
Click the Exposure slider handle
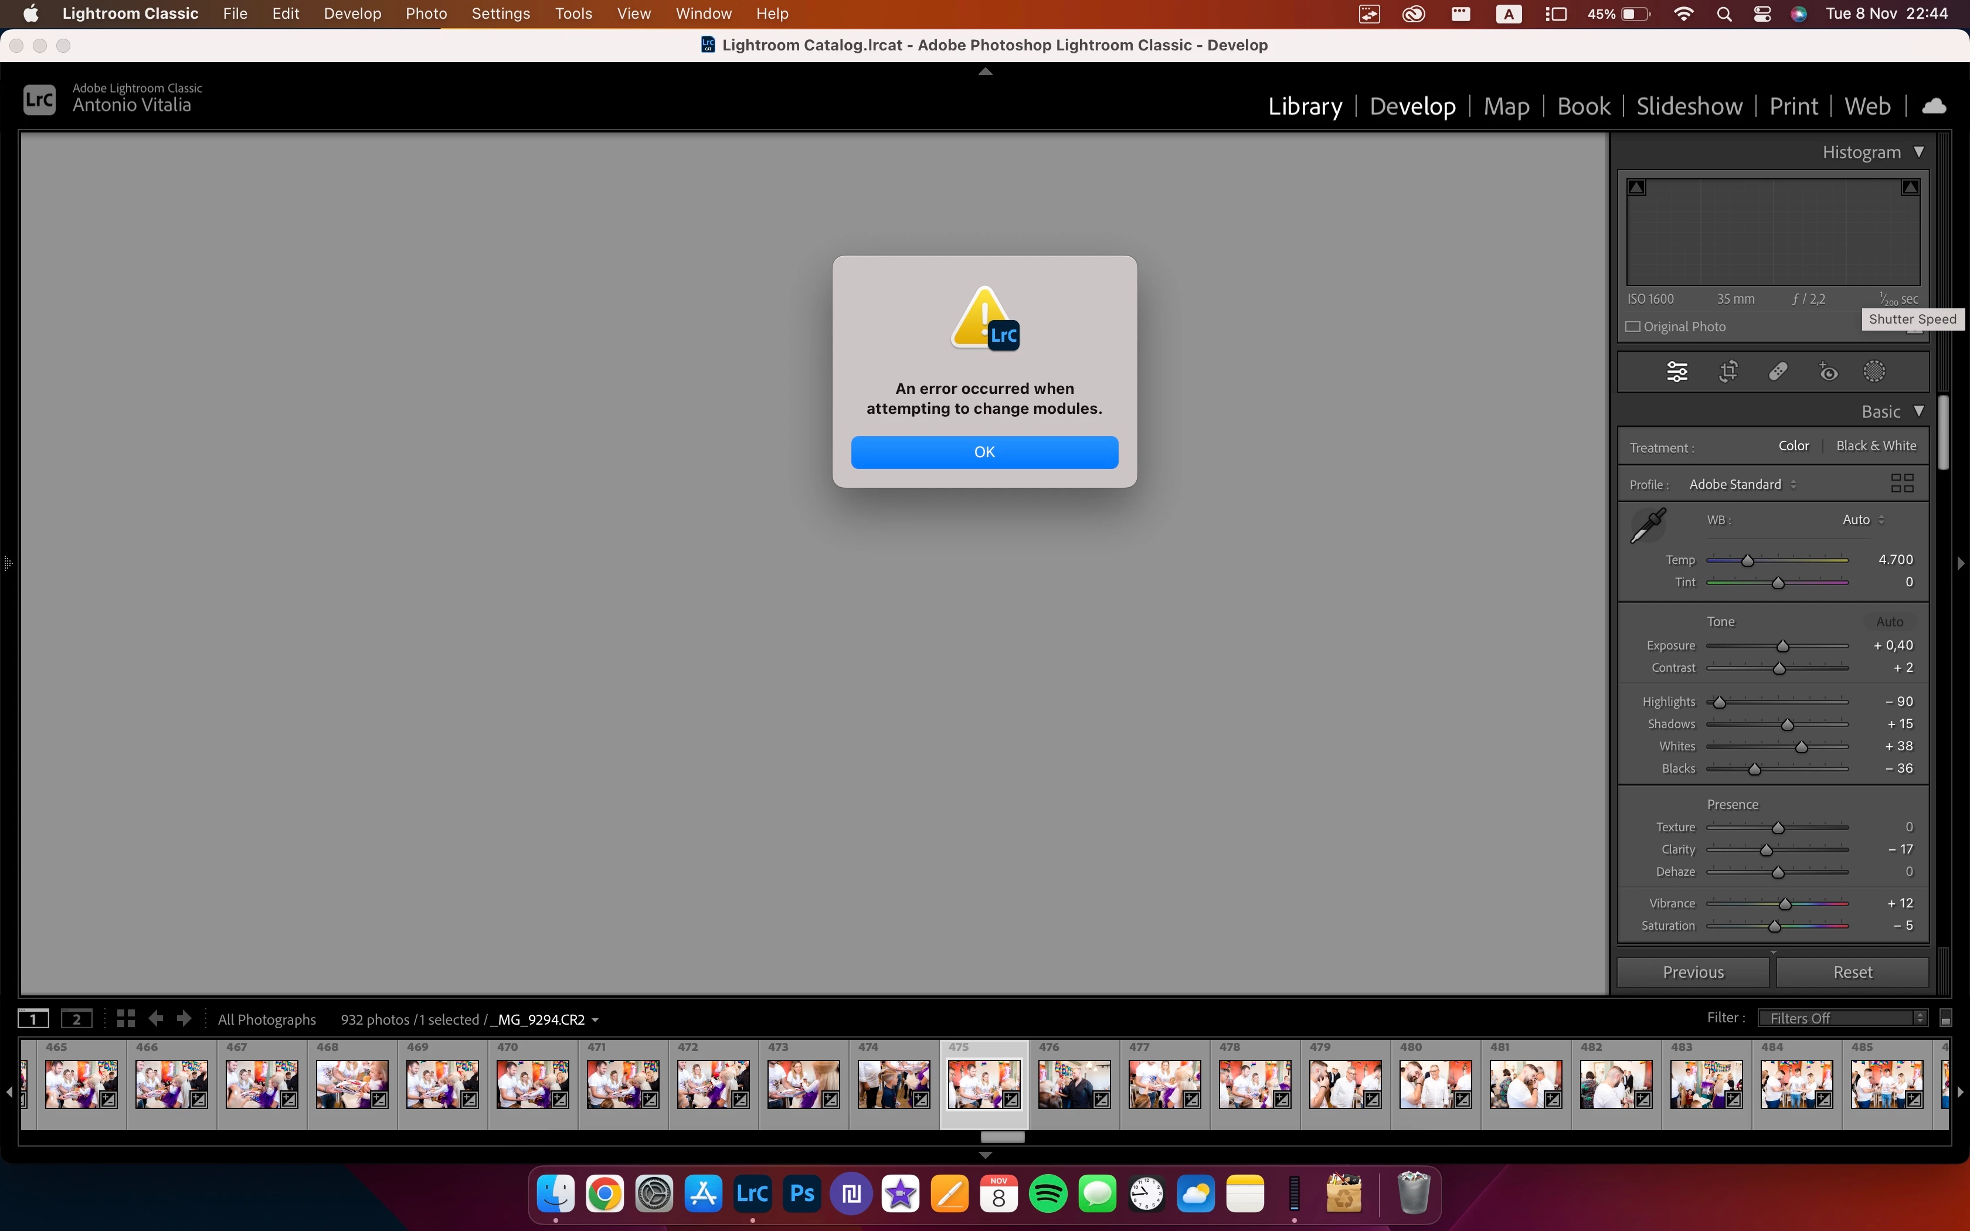1783,647
